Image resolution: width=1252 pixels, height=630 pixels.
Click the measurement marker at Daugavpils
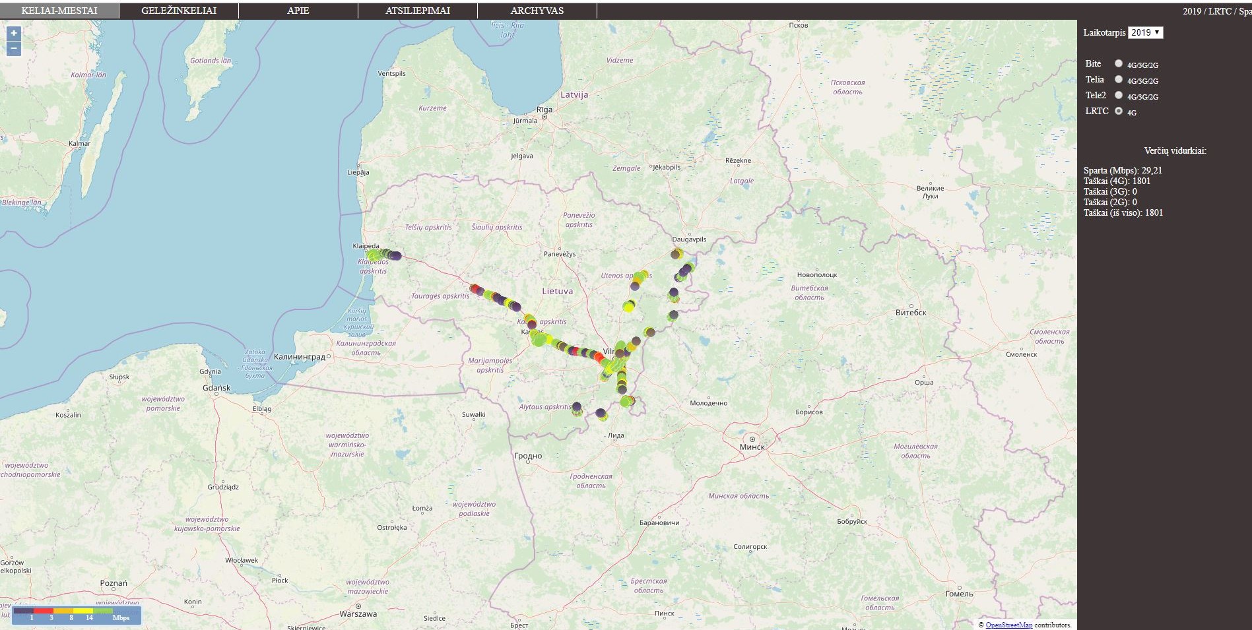point(676,254)
